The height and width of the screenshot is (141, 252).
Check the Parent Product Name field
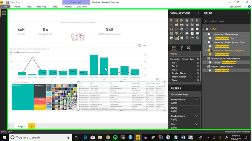point(210,62)
